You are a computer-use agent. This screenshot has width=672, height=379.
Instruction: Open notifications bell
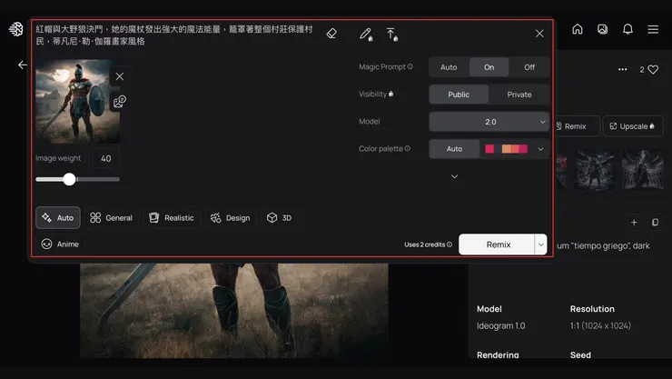pyautogui.click(x=628, y=29)
